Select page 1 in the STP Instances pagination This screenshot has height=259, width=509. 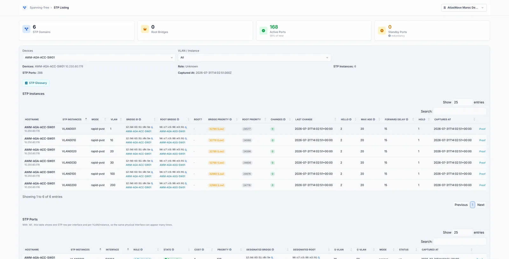472,205
